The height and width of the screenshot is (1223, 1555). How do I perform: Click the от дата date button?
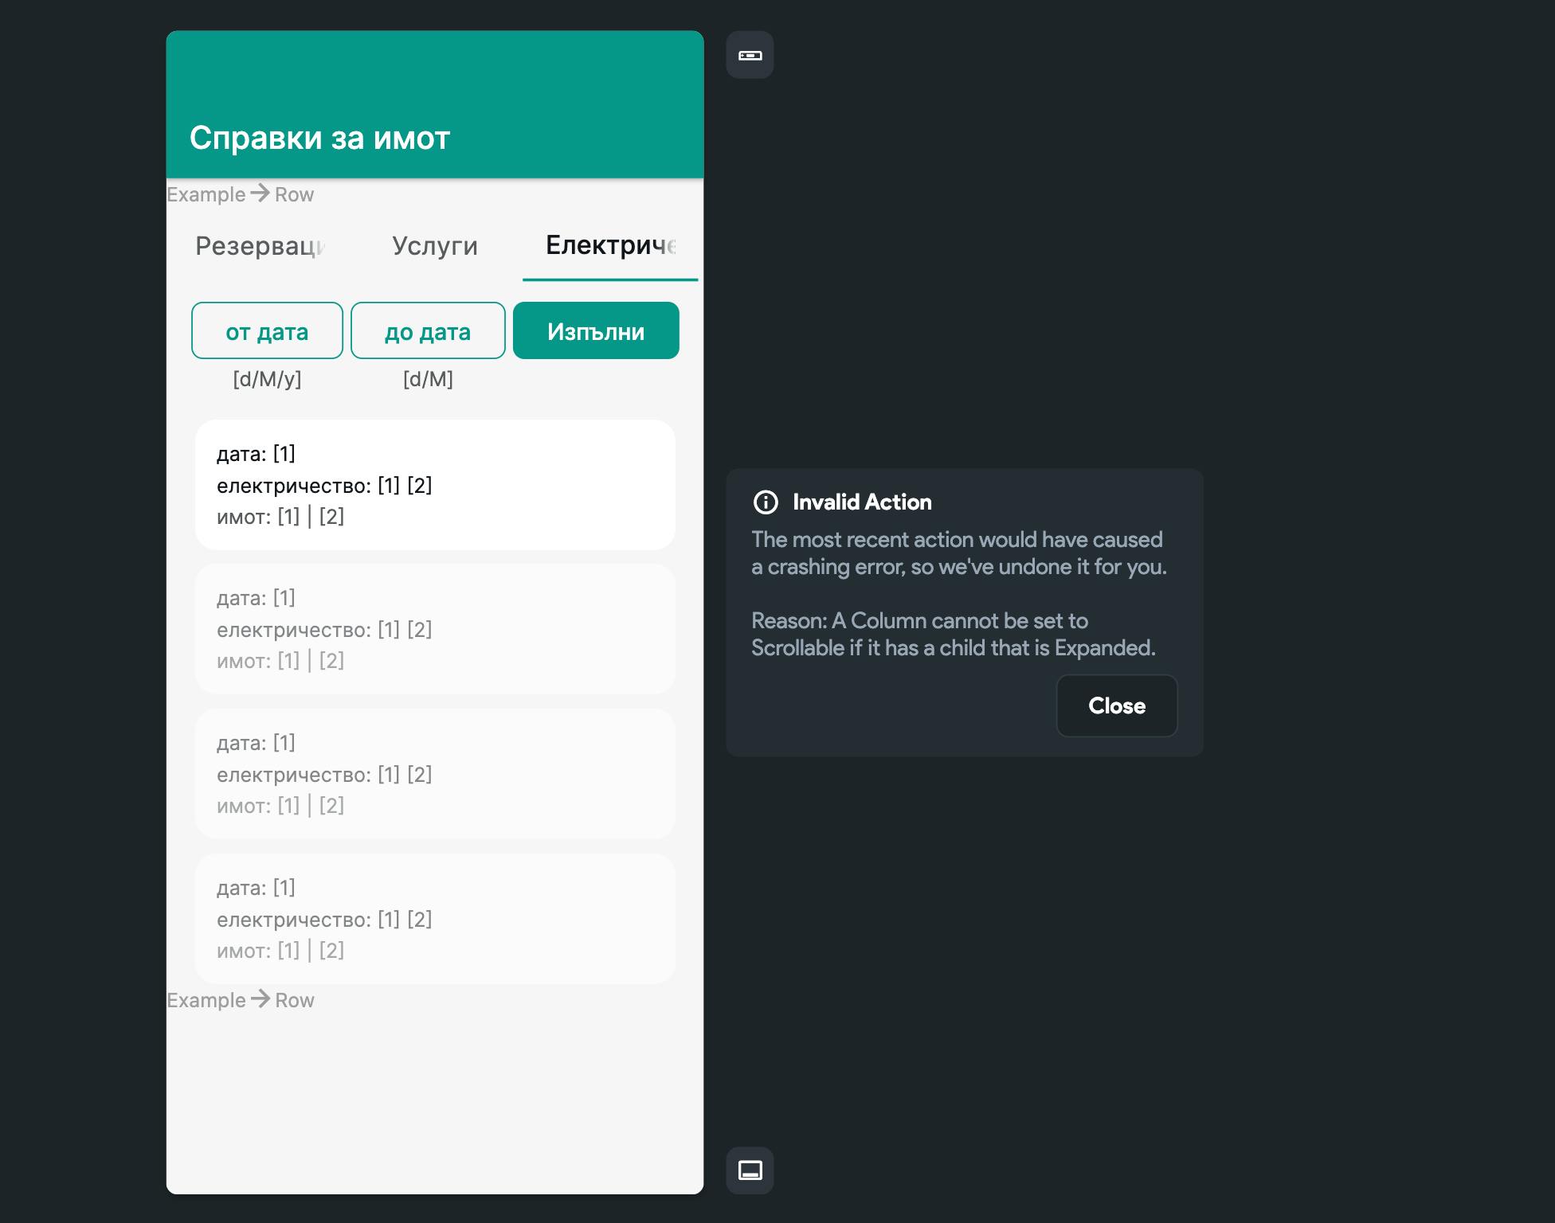pos(267,331)
